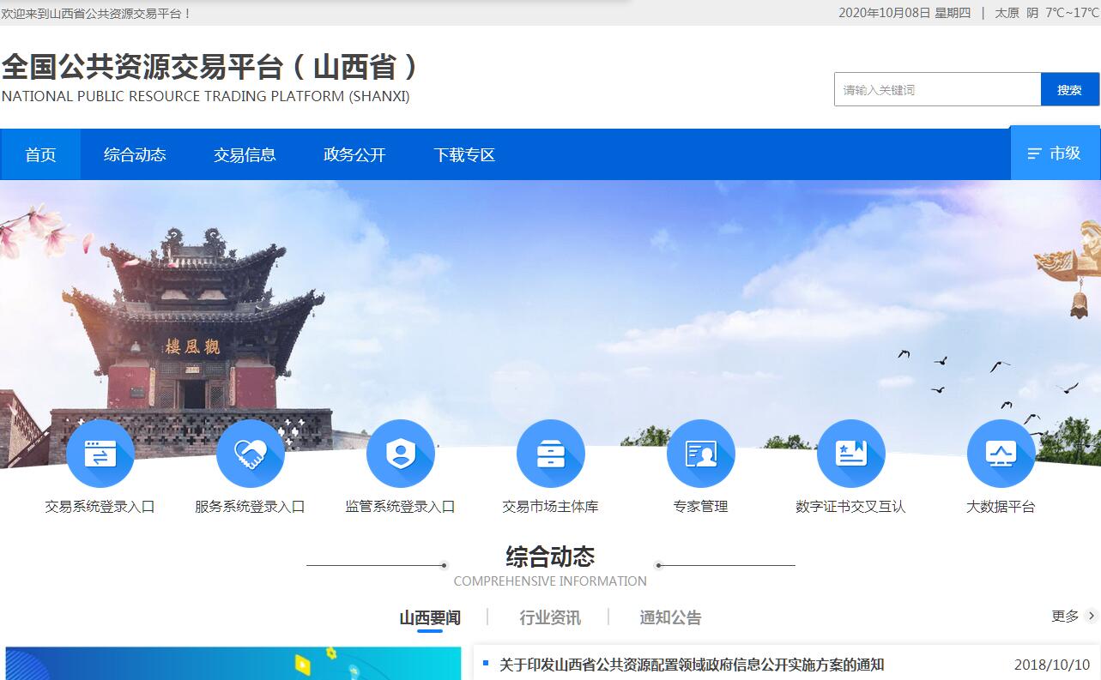Open the 大数据平台 monitor icon
This screenshot has width=1101, height=680.
click(x=1001, y=454)
